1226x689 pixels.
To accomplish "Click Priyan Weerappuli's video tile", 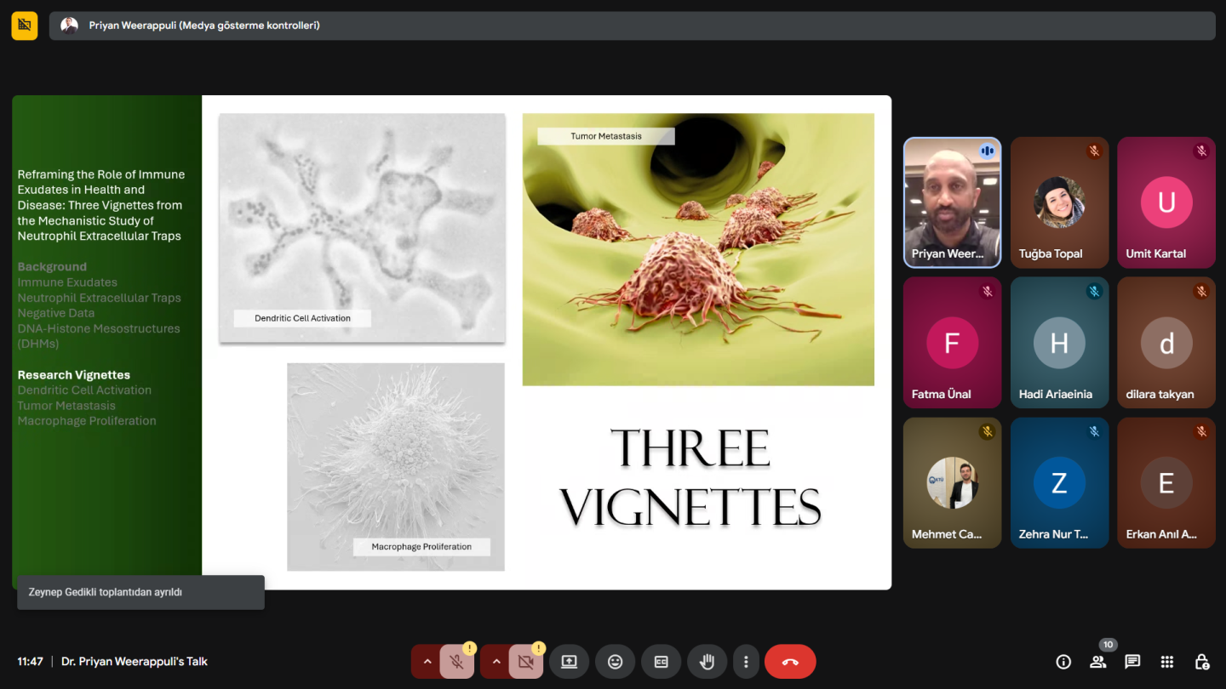I will (952, 202).
